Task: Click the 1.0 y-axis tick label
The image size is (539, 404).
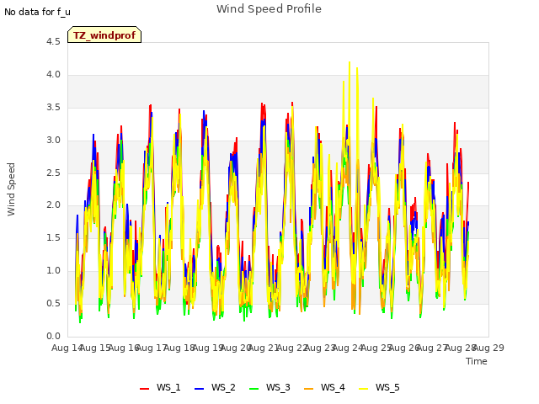Action: coord(53,271)
